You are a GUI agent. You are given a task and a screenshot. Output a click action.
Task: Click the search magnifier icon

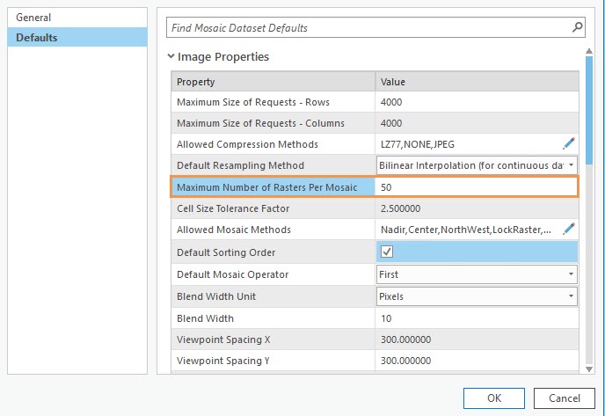[x=577, y=27]
